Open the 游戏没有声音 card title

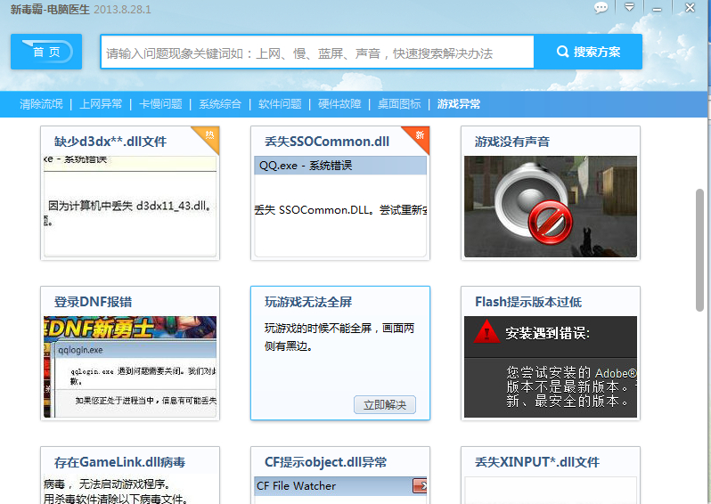tap(512, 142)
